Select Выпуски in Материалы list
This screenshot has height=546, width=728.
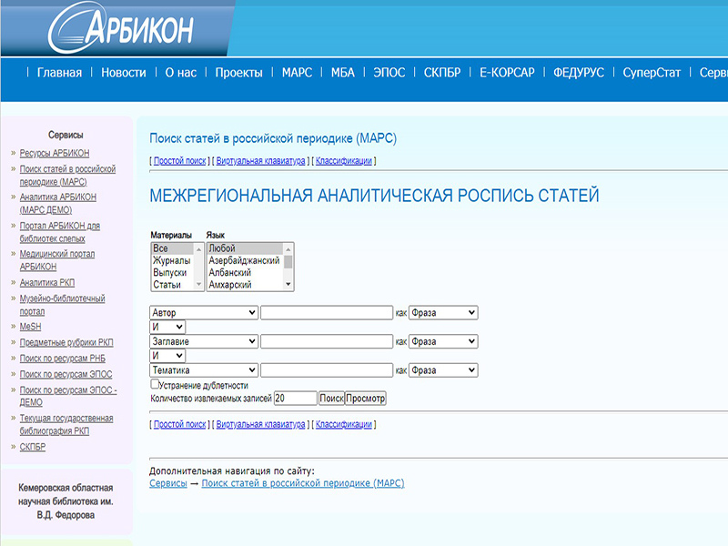(172, 272)
